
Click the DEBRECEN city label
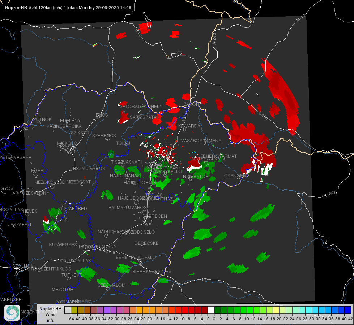click(155, 216)
